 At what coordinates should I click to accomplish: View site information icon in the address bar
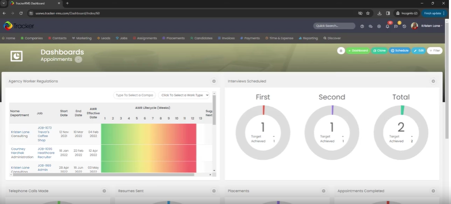point(31,13)
